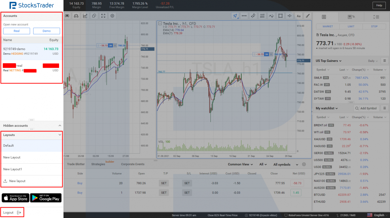This screenshot has height=218, width=390.
Task: Sort watchlist by Change(%) column
Action: [360, 117]
